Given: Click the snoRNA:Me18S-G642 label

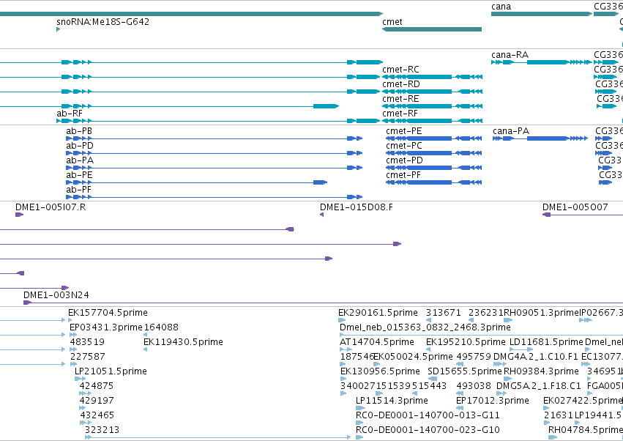Looking at the screenshot, I should pyautogui.click(x=103, y=21).
